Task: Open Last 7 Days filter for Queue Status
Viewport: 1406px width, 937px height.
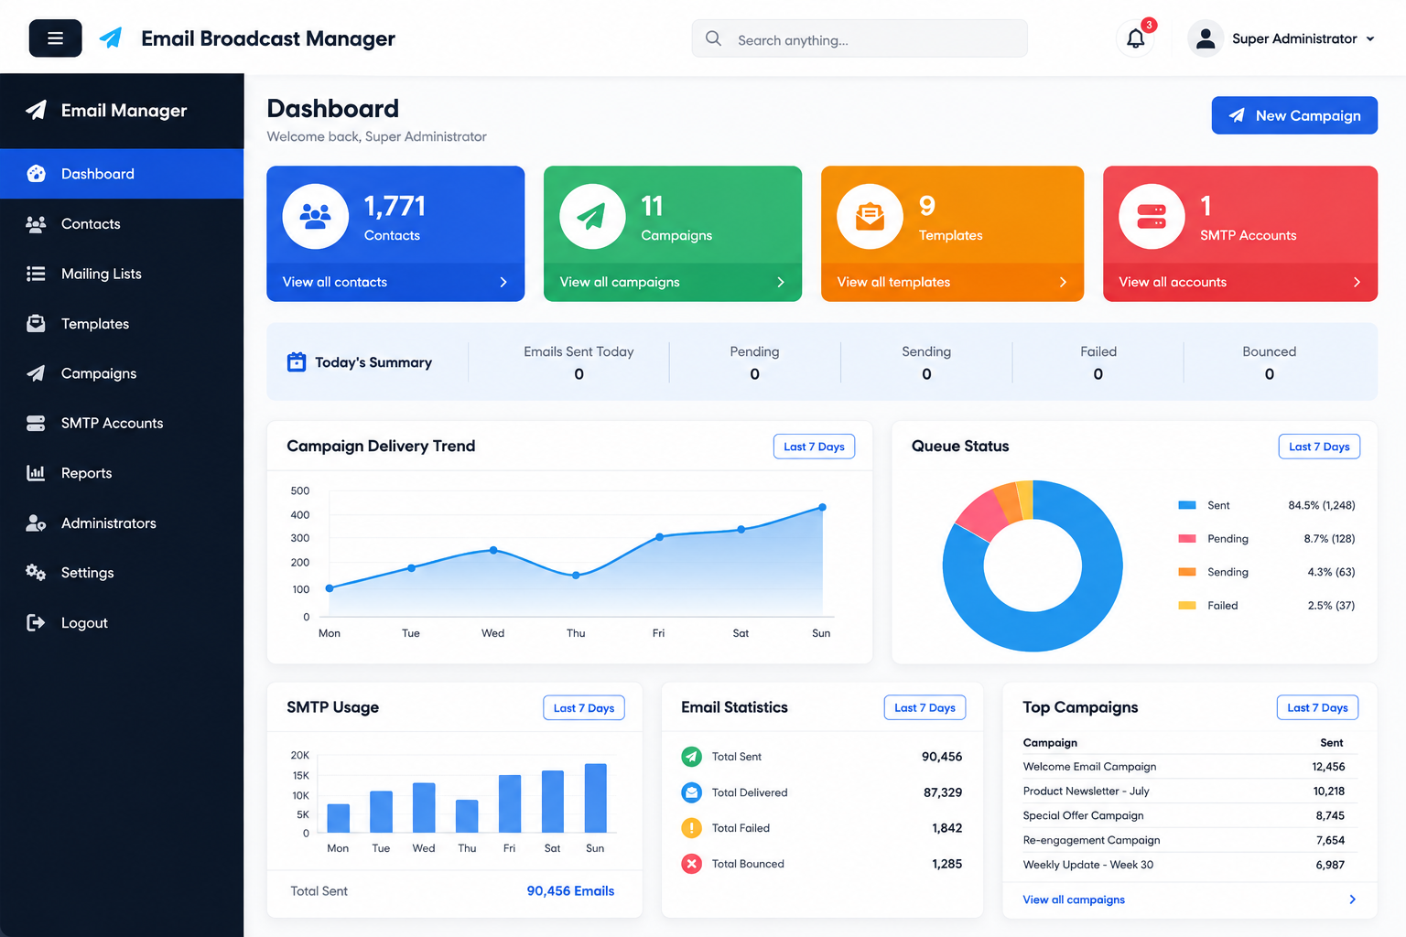Action: pyautogui.click(x=1319, y=447)
